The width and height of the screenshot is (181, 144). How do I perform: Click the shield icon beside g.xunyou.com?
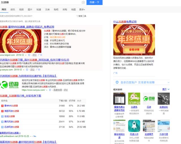pyautogui.click(x=27, y=70)
